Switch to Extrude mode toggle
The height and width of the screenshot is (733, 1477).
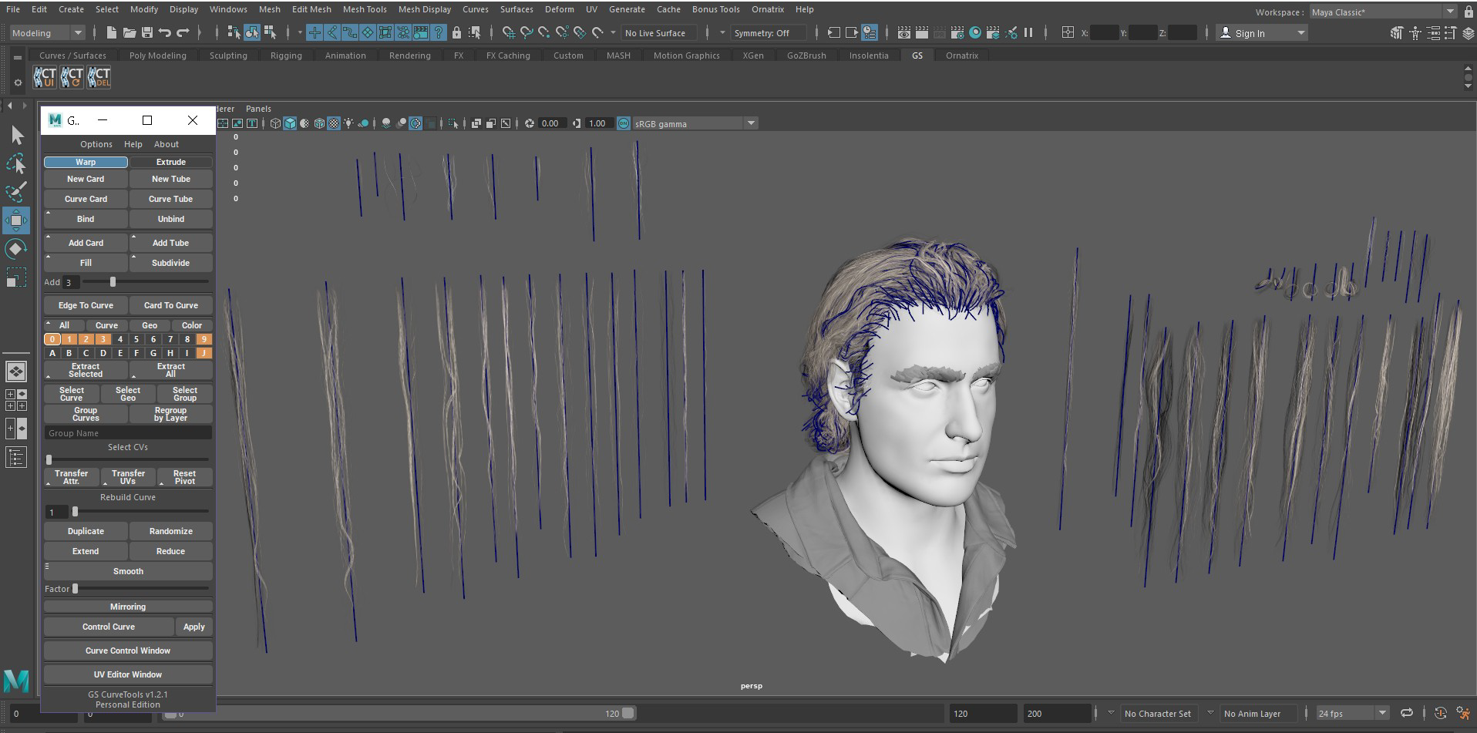click(170, 162)
